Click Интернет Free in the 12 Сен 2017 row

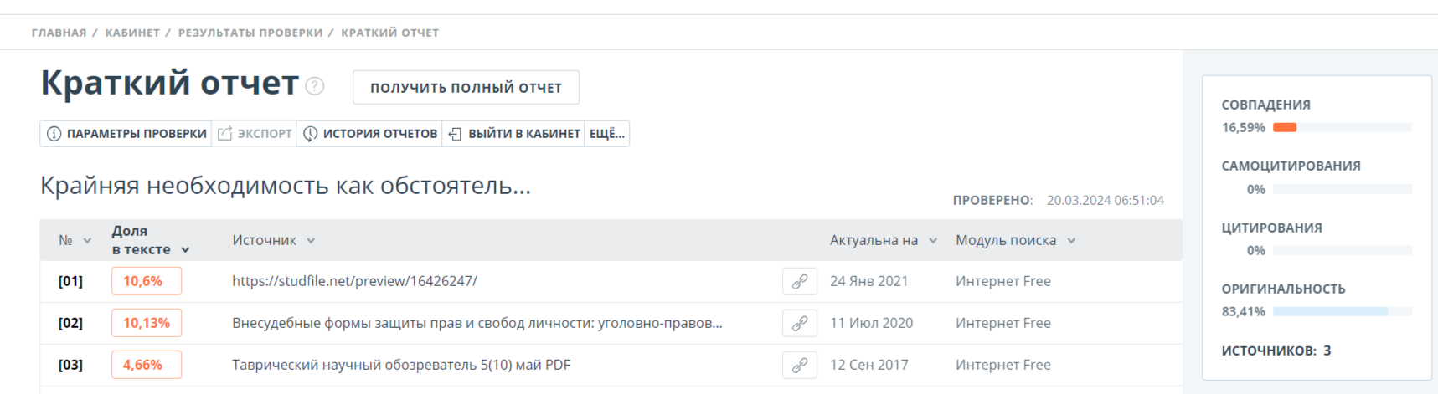point(1003,365)
